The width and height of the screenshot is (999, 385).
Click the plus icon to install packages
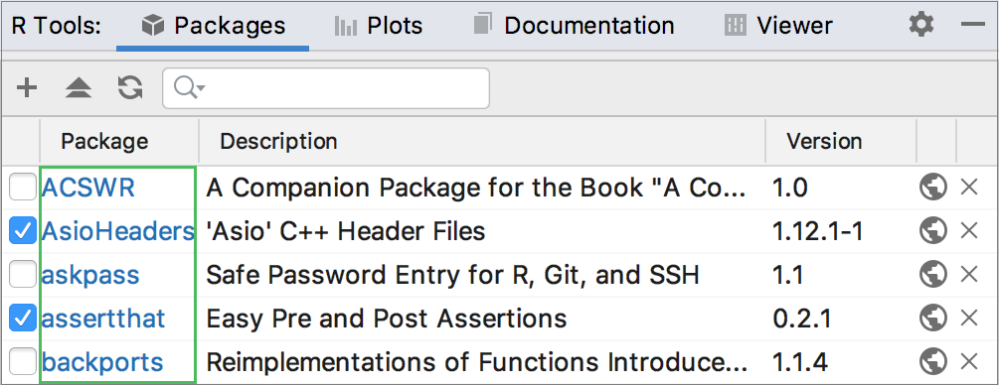tap(26, 88)
